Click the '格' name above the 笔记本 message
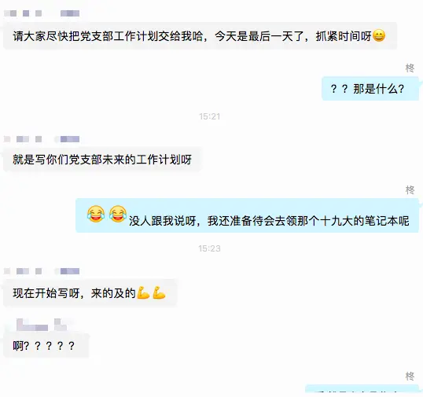 point(410,190)
